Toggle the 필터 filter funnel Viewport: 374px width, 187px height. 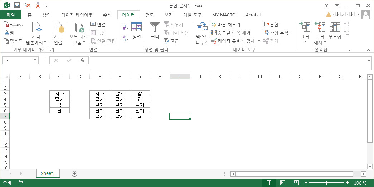click(155, 31)
